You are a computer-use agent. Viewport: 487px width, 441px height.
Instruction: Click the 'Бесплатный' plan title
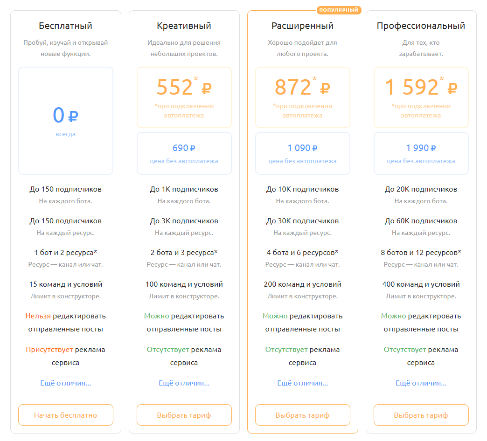[66, 26]
